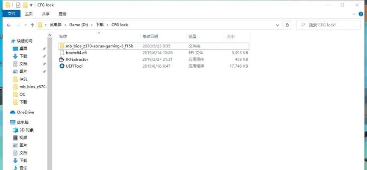Click the properties quick access toolbar icon
The height and width of the screenshot is (170, 367).
click(18, 5)
